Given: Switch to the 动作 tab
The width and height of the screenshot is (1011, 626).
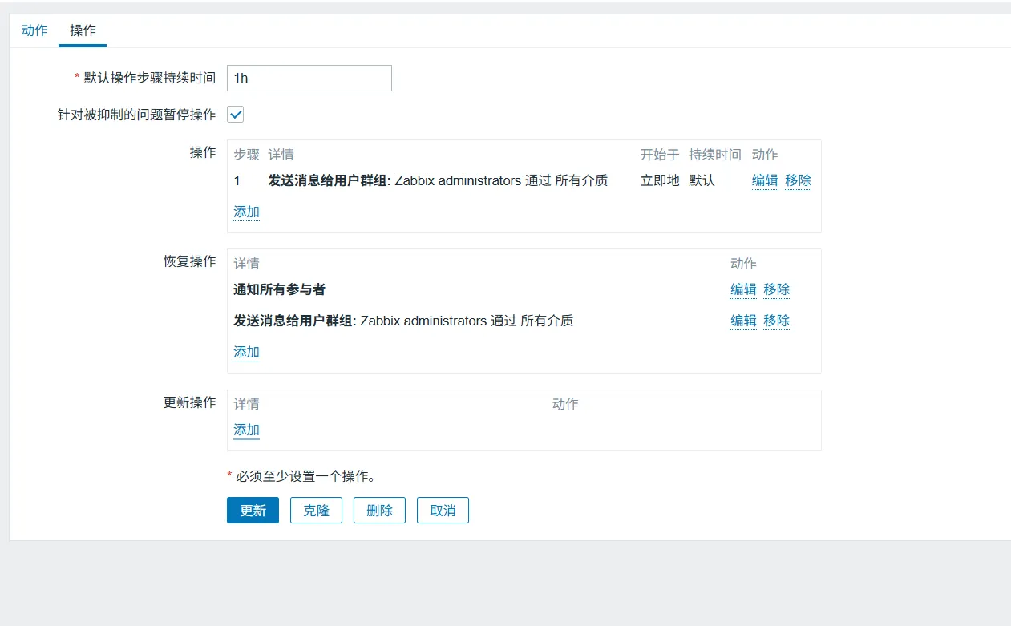Looking at the screenshot, I should (x=34, y=30).
